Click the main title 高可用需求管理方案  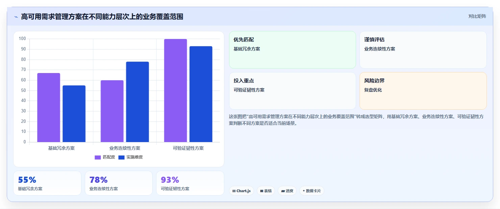coord(102,16)
